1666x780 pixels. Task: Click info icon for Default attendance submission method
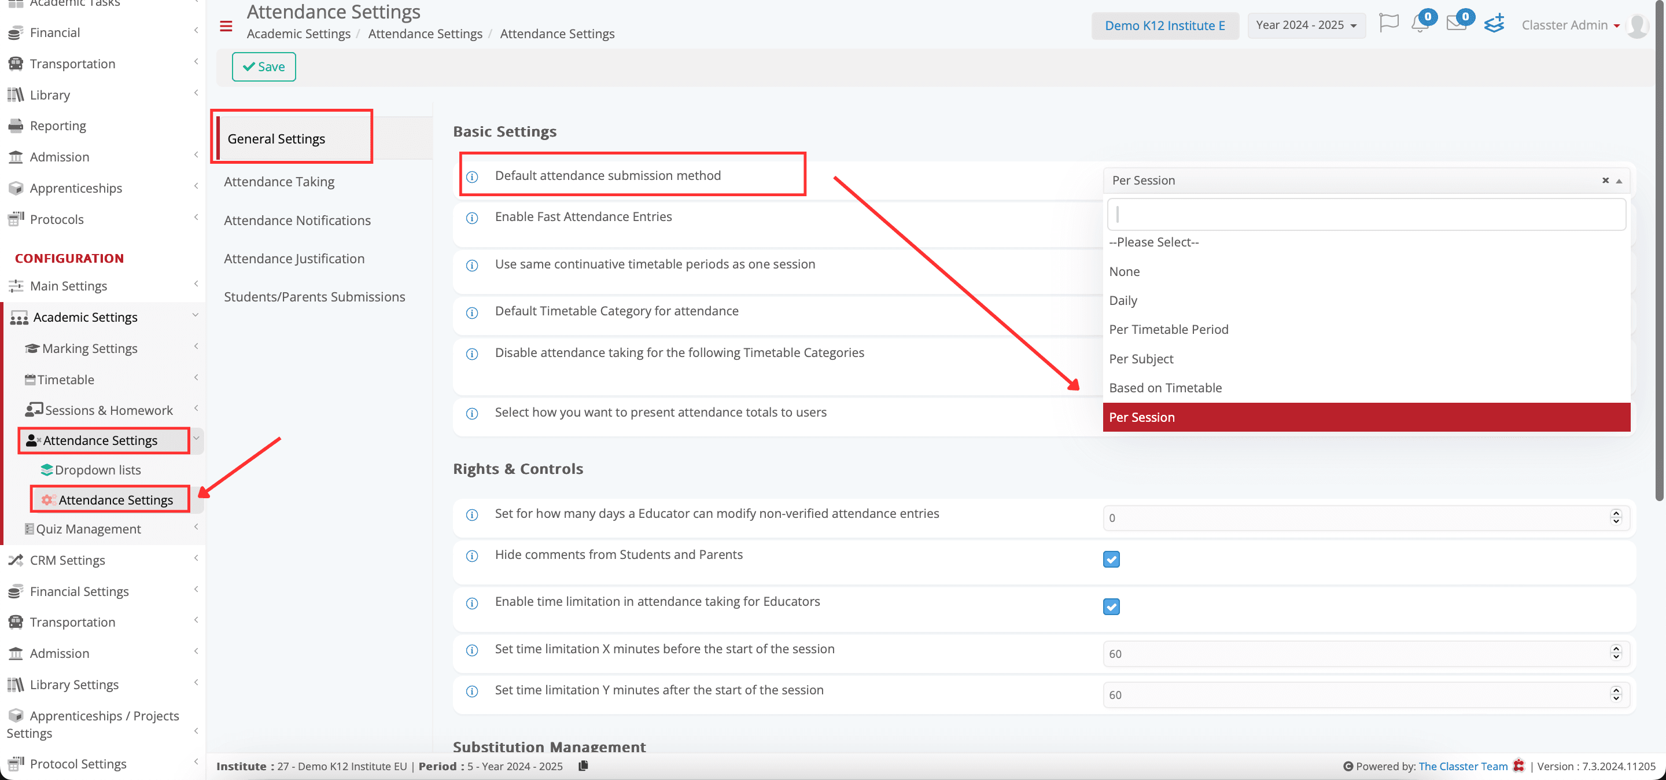point(472,176)
